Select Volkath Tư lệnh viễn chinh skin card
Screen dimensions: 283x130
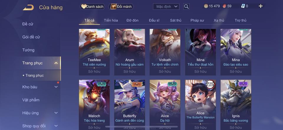(165, 52)
